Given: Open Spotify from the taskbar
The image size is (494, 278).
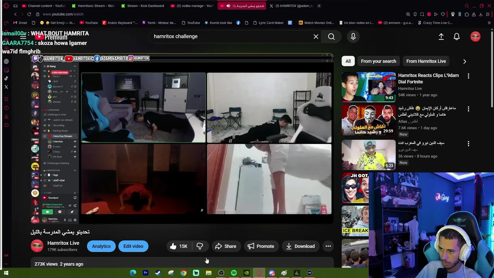Looking at the screenshot, I should tap(234, 273).
